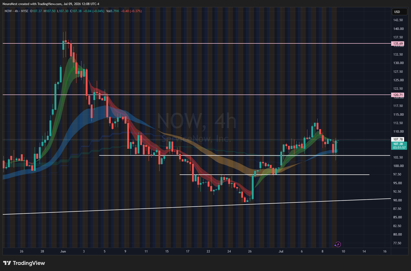Click the 100.00 price axis label
This screenshot has height=271, width=411.
(397, 166)
